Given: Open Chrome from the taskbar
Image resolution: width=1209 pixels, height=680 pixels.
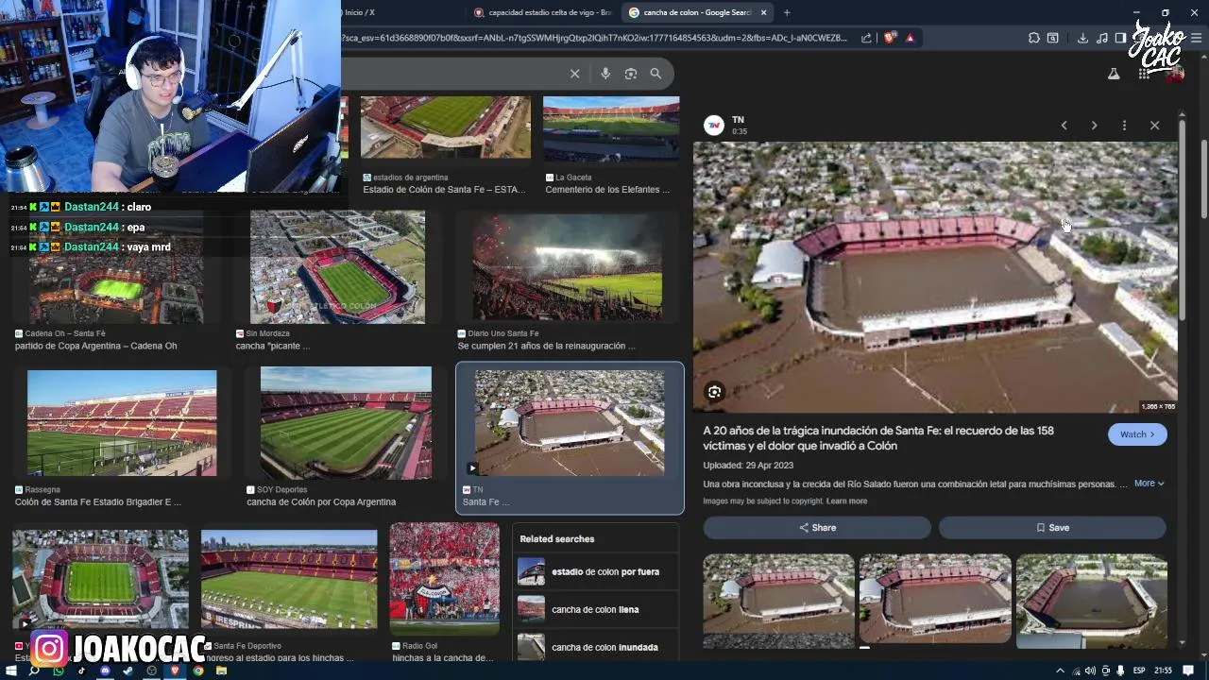Looking at the screenshot, I should pos(198,671).
